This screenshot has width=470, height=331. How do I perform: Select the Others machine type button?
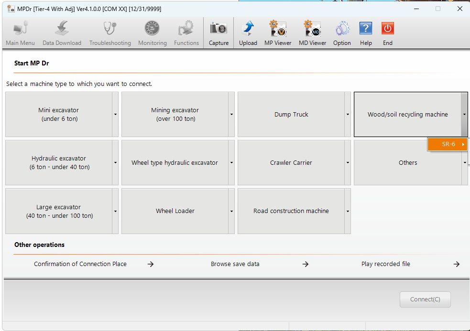point(408,163)
